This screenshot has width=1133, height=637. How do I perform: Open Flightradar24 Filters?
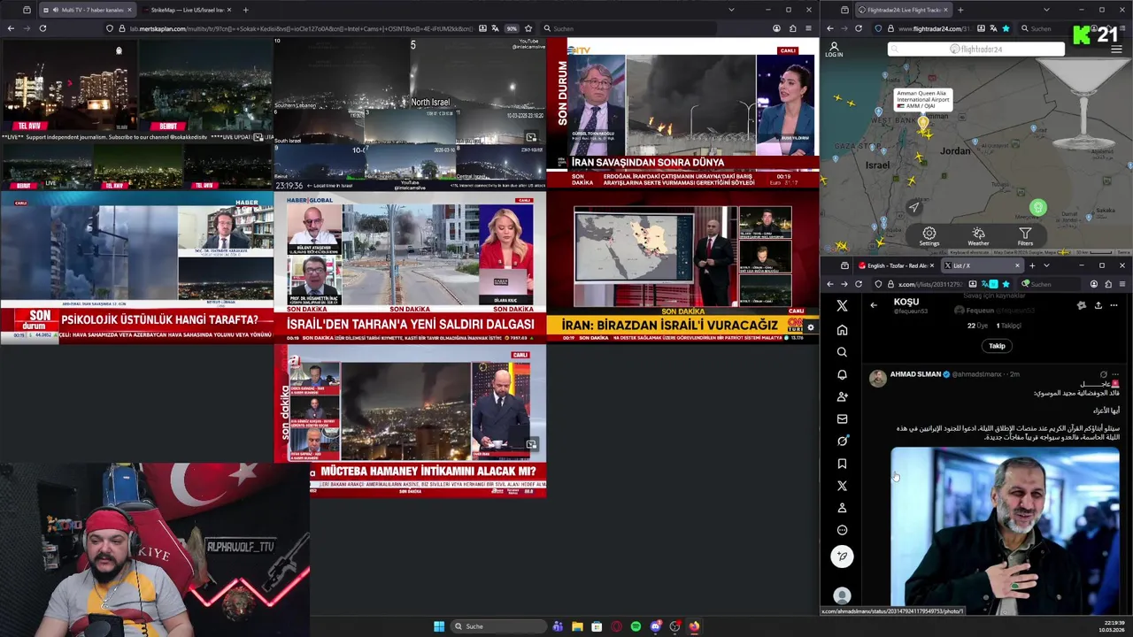coord(1025,237)
